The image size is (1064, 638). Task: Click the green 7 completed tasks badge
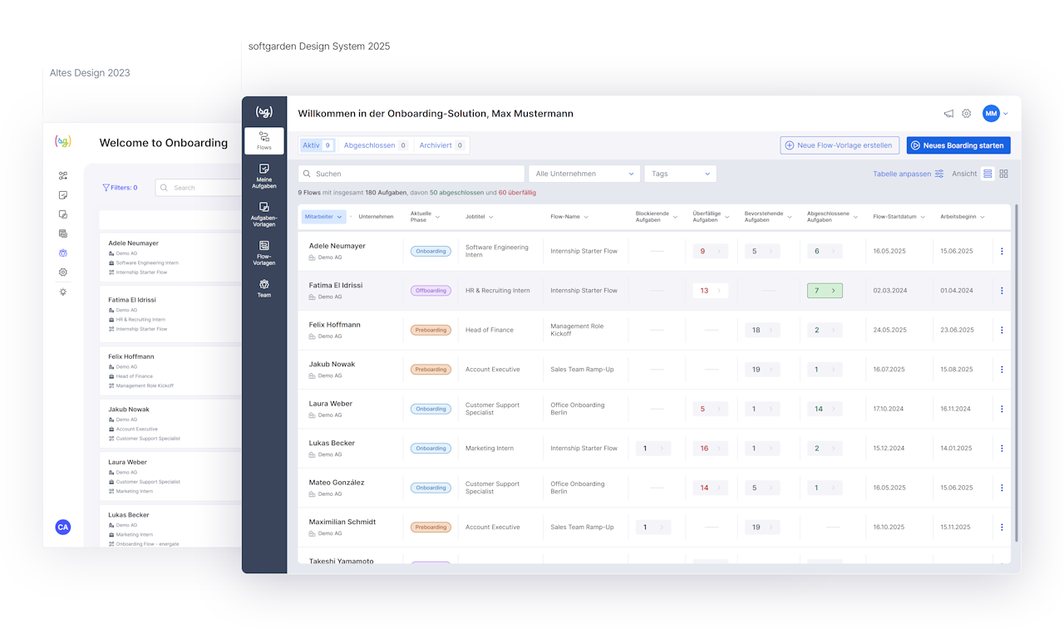click(825, 291)
